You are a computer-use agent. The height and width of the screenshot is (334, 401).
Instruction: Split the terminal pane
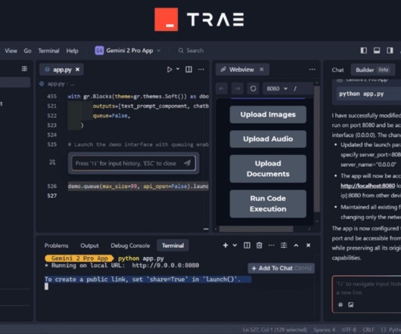point(247,246)
